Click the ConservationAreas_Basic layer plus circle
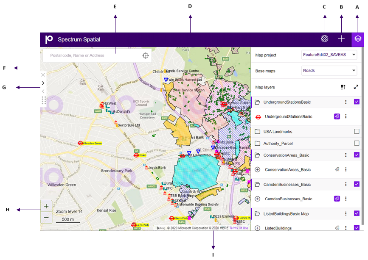This screenshot has width=368, height=260. point(258,169)
